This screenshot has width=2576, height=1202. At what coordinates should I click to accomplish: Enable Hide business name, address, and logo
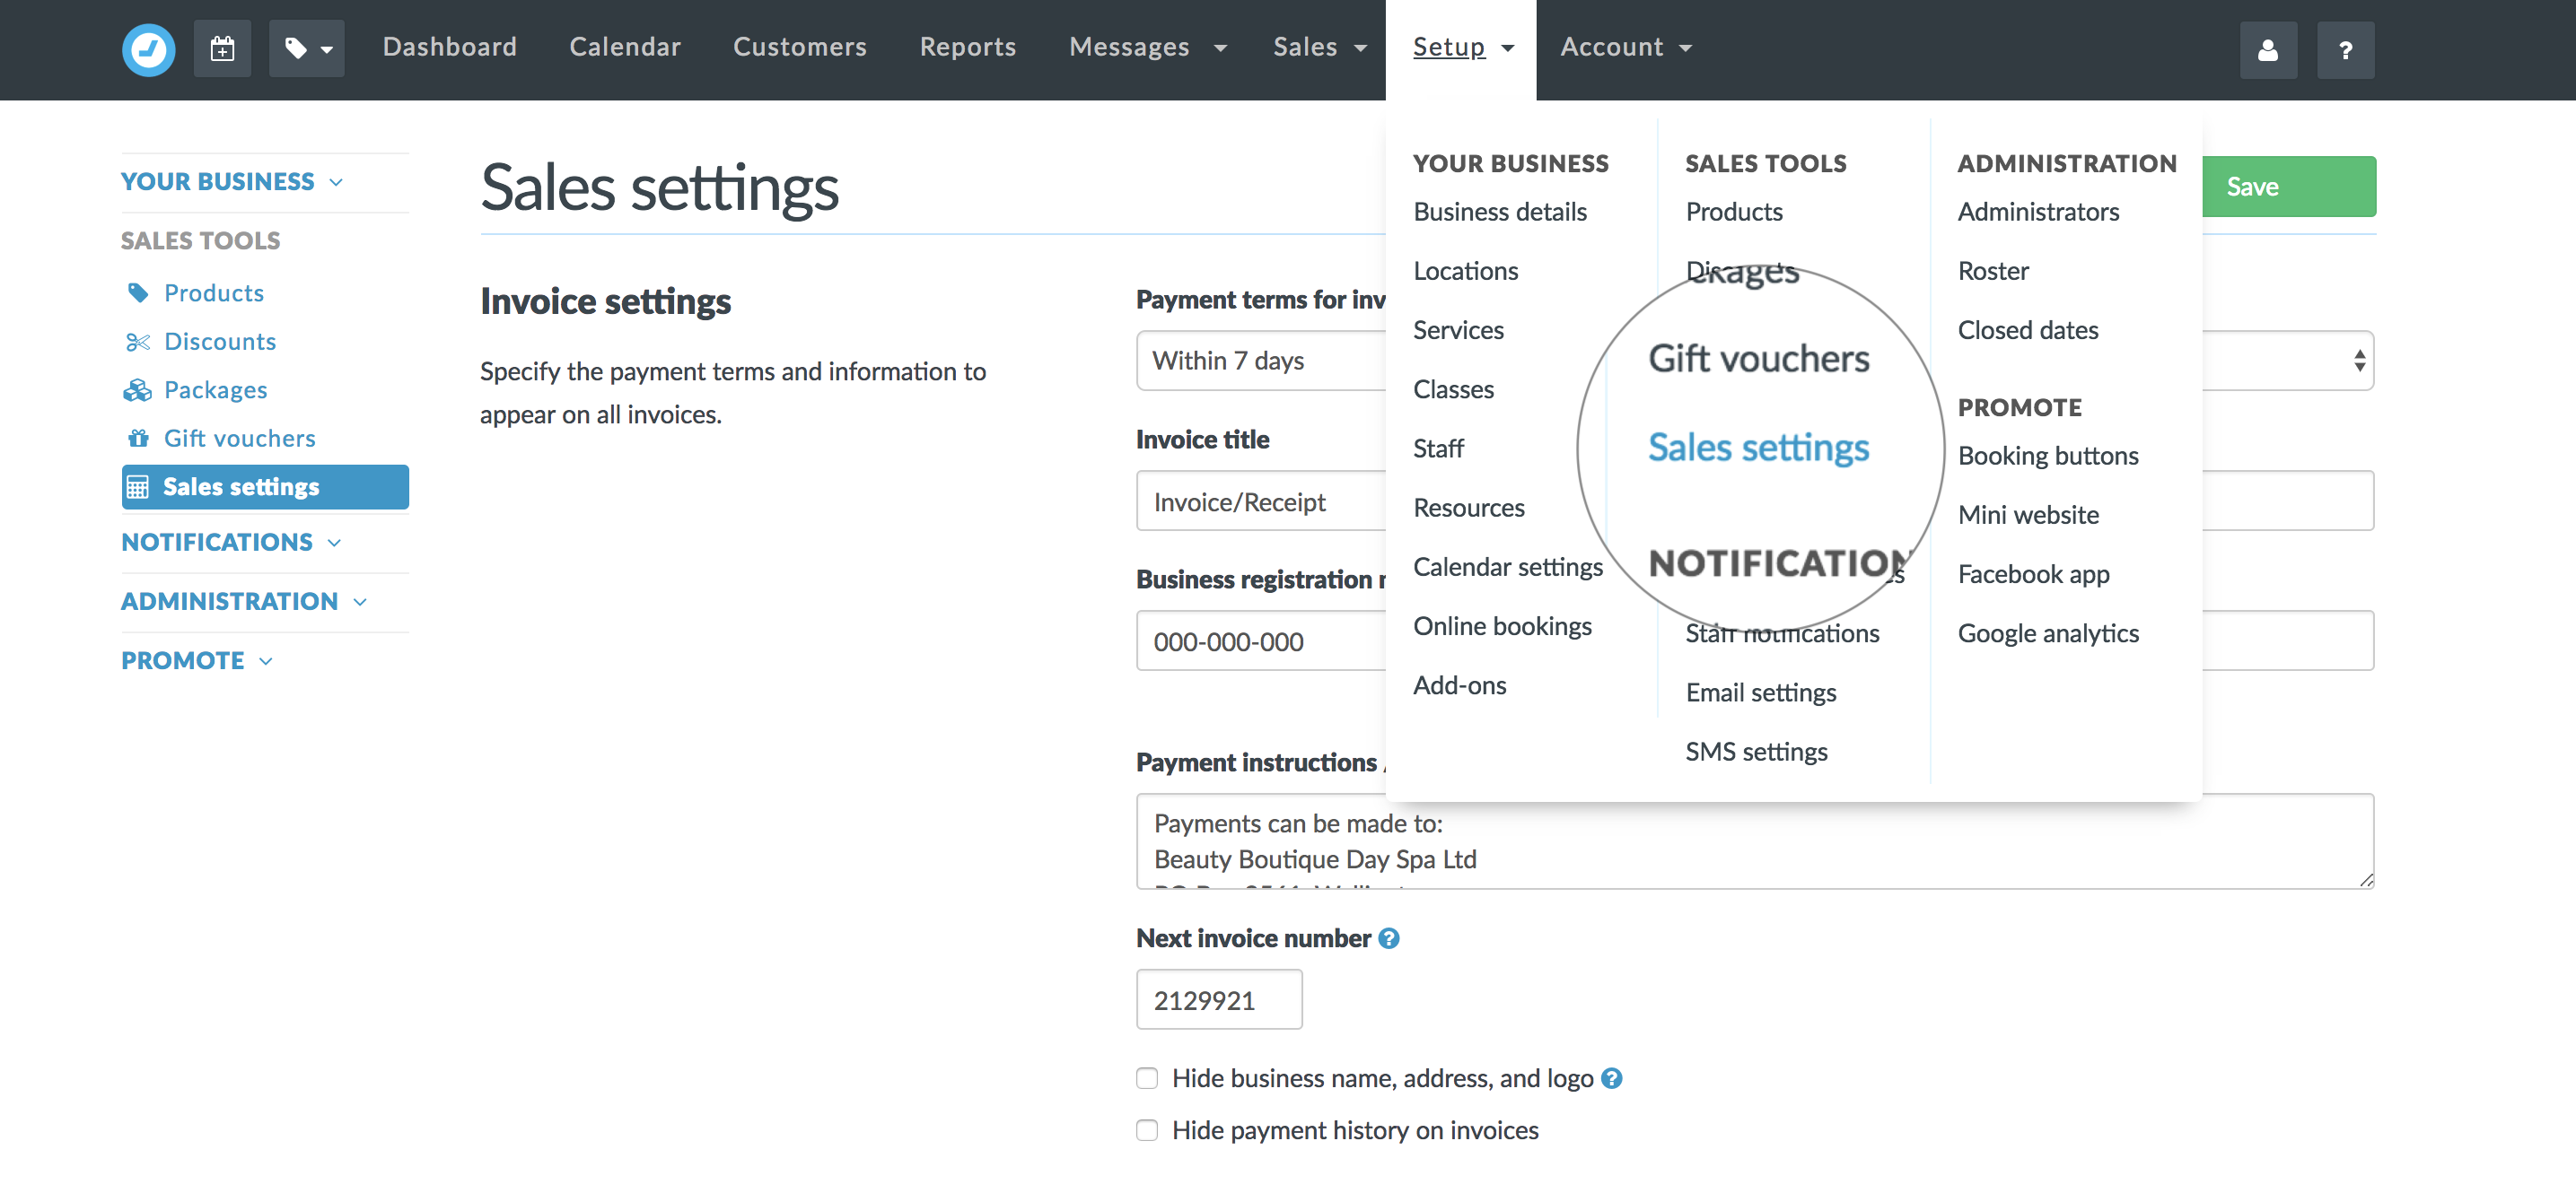[x=1147, y=1078]
